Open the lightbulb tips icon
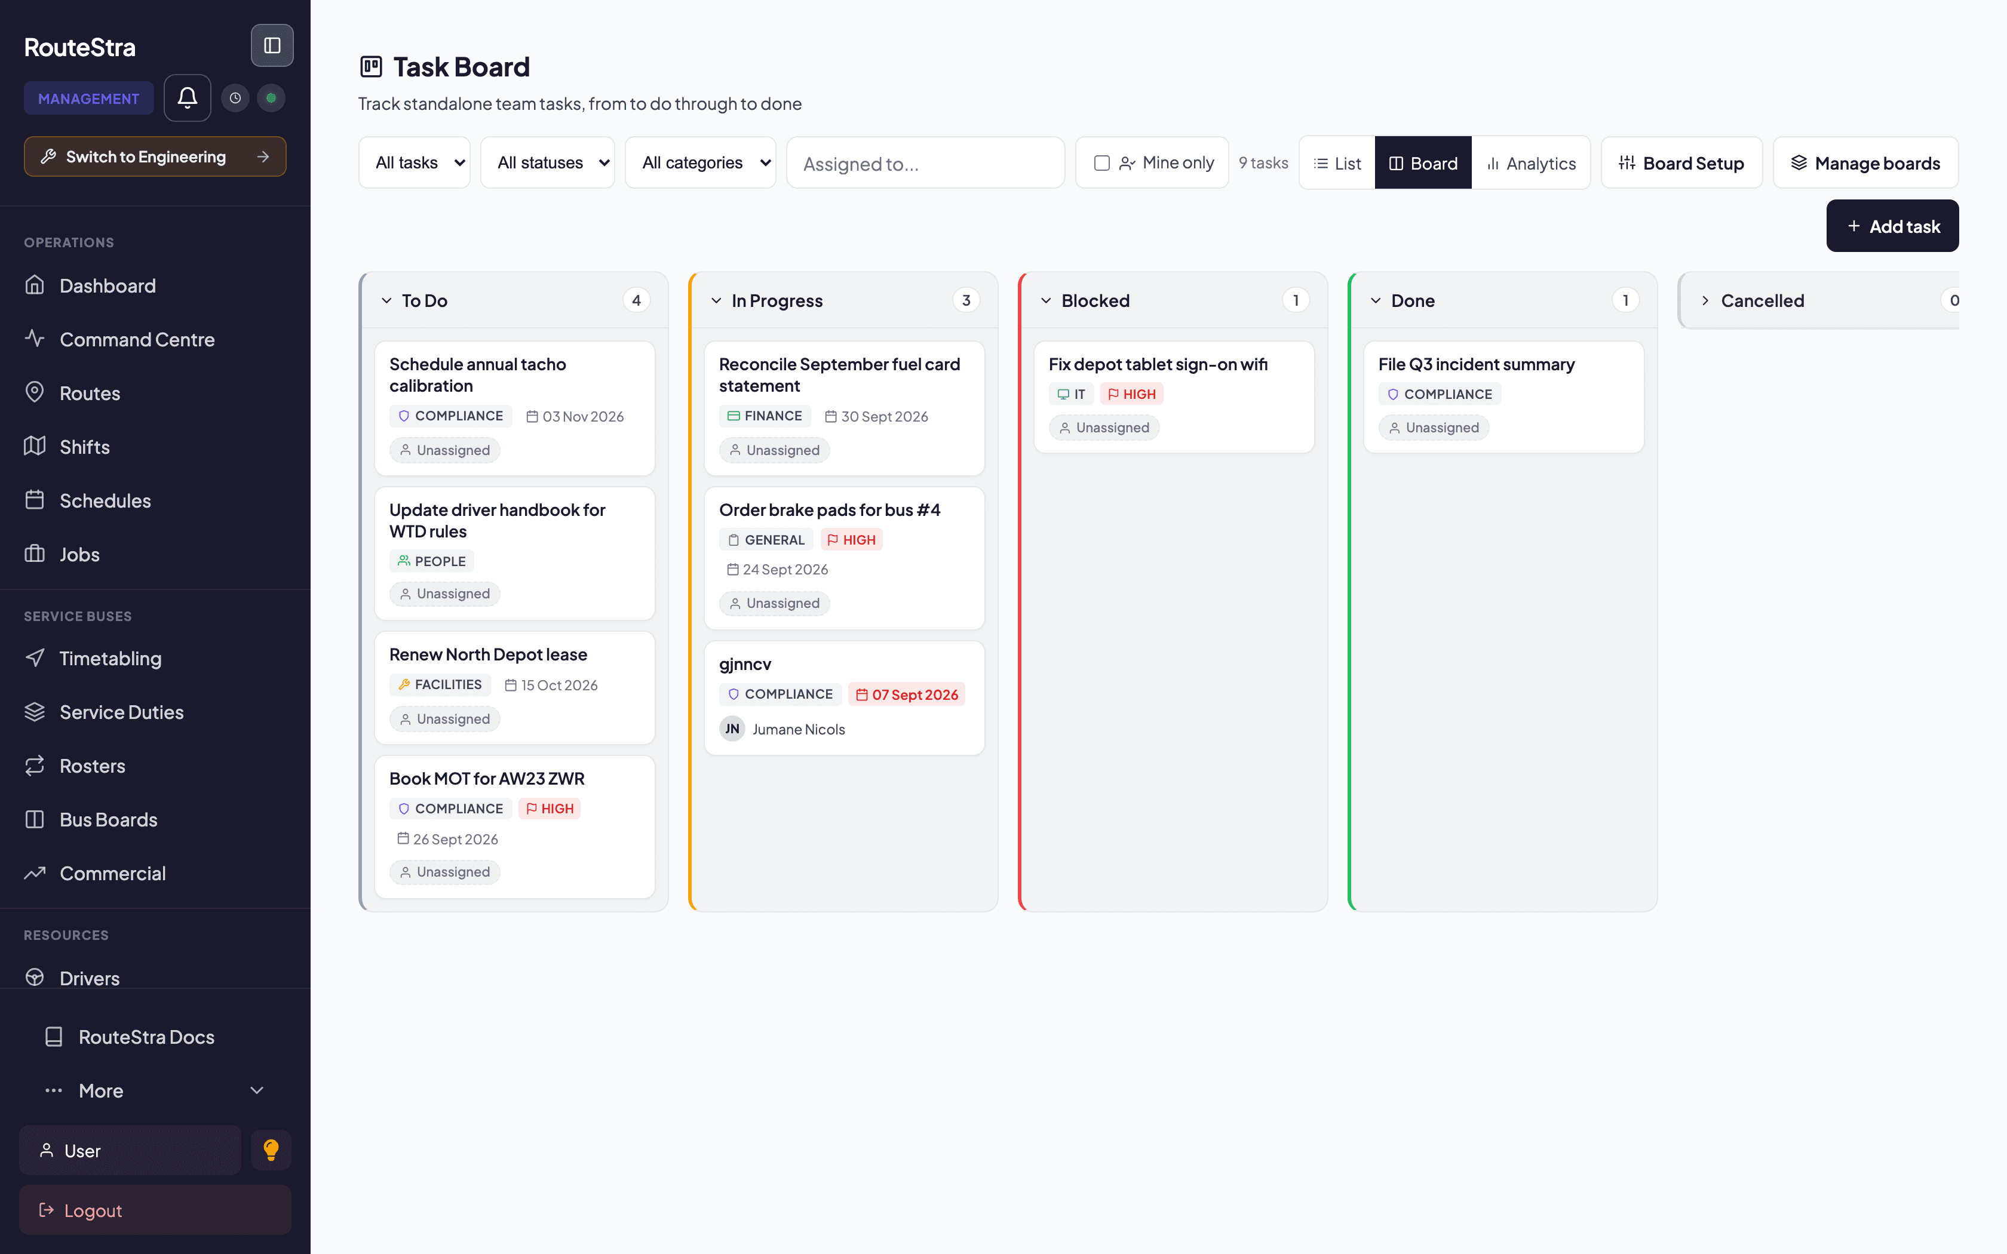This screenshot has width=2007, height=1254. point(271,1149)
